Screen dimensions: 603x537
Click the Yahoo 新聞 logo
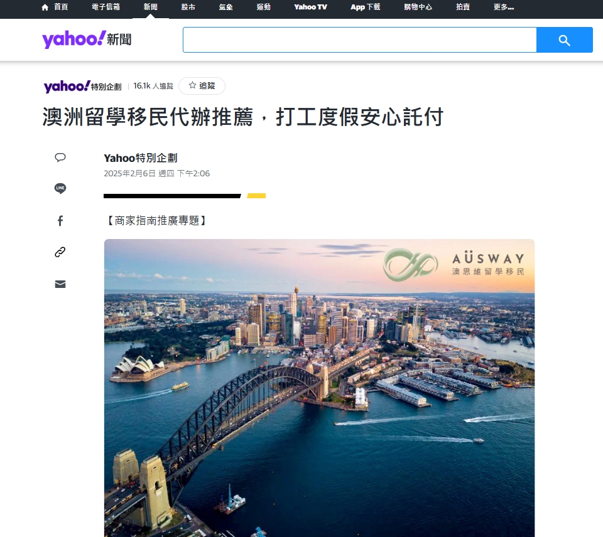point(87,39)
